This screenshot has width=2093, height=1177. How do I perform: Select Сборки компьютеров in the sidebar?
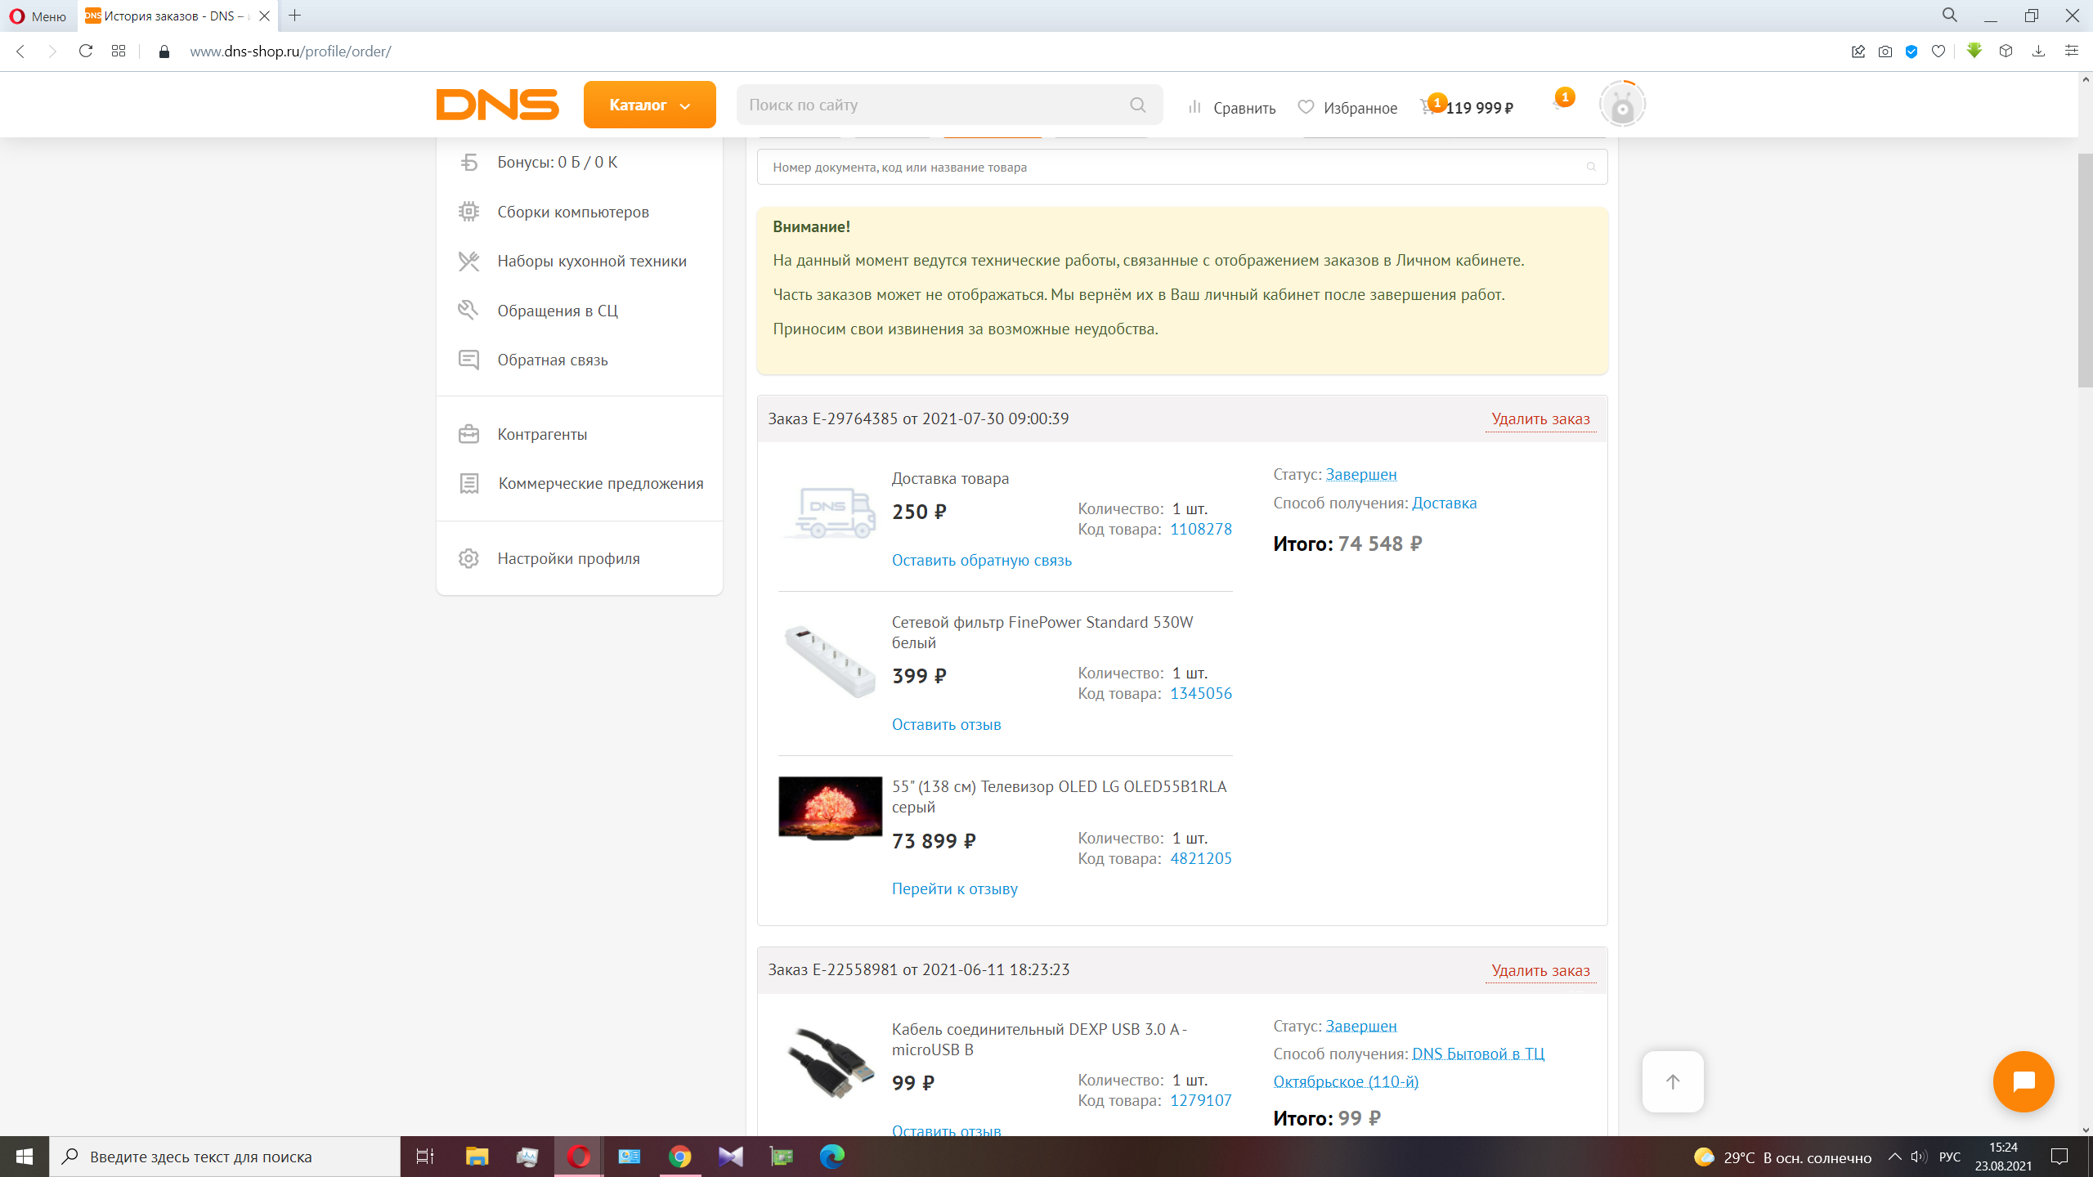572,212
